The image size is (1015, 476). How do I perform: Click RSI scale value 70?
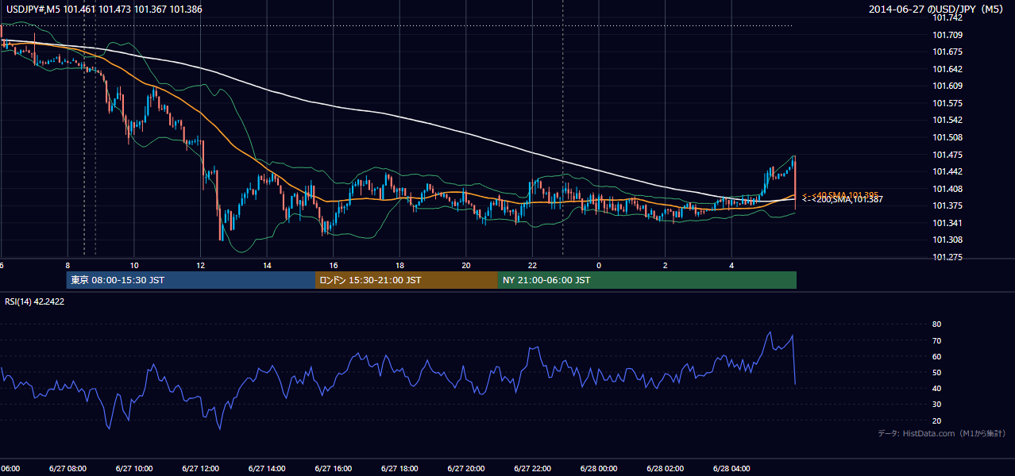tap(937, 340)
